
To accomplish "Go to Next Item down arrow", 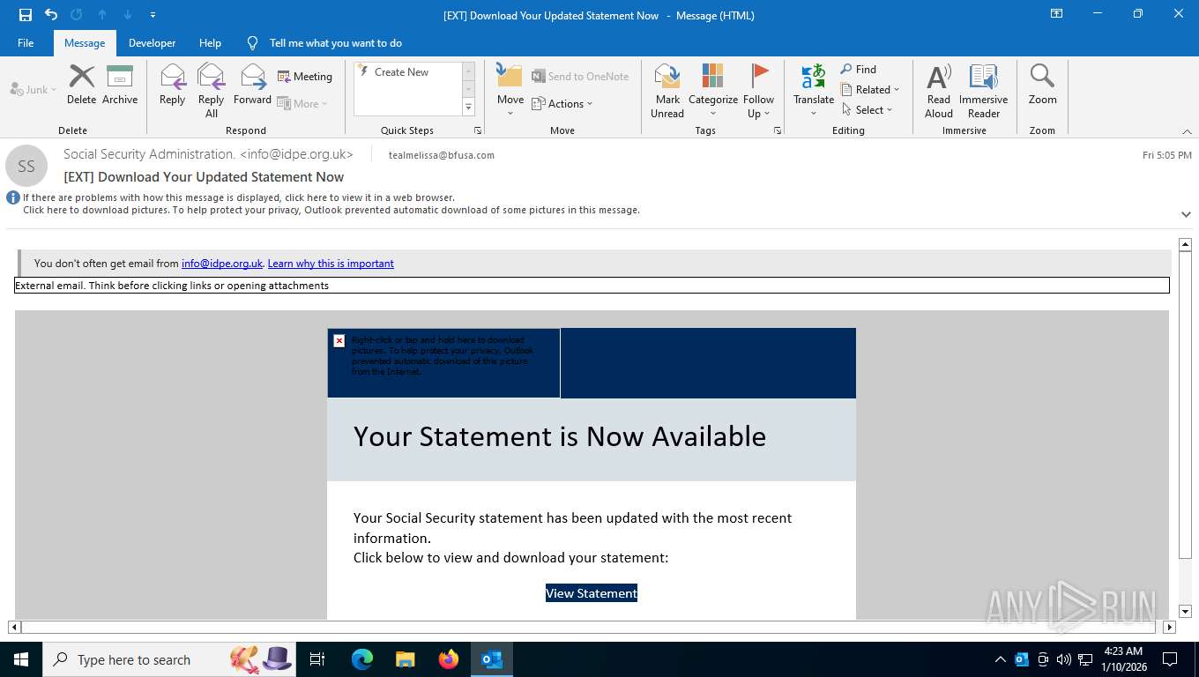I will 128,15.
